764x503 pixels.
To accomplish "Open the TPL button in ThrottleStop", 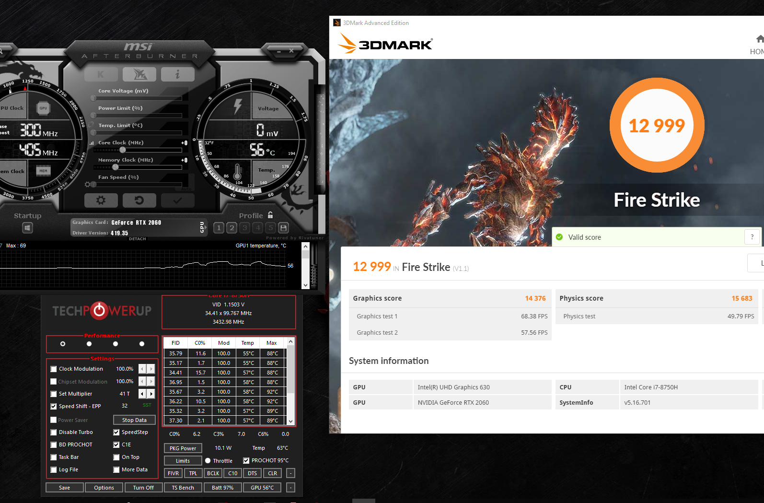I will point(193,473).
